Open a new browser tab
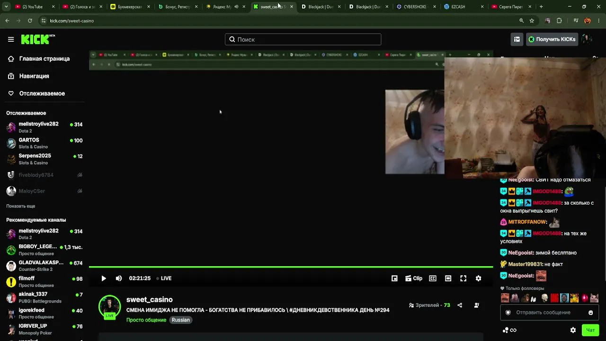Viewport: 606px width, 341px height. click(541, 7)
